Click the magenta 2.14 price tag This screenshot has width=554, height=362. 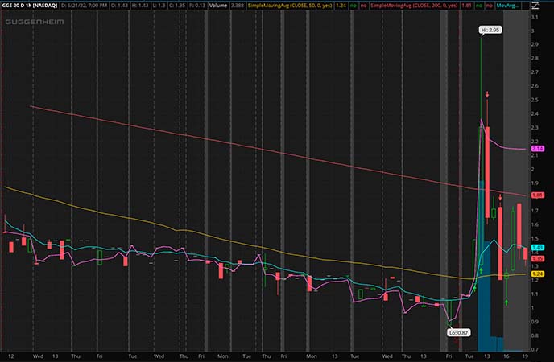click(x=540, y=149)
